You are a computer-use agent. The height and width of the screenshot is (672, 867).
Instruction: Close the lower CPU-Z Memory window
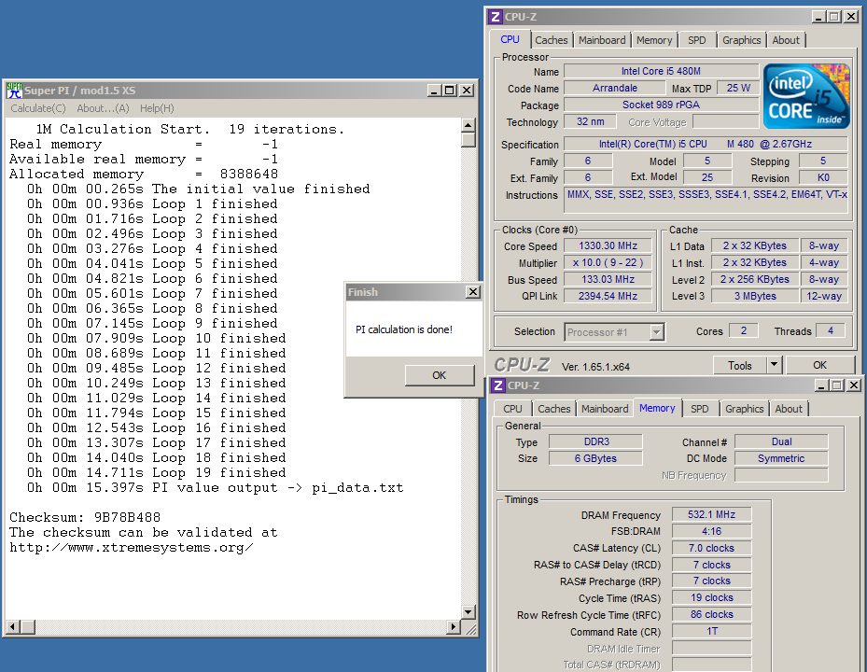pos(854,385)
